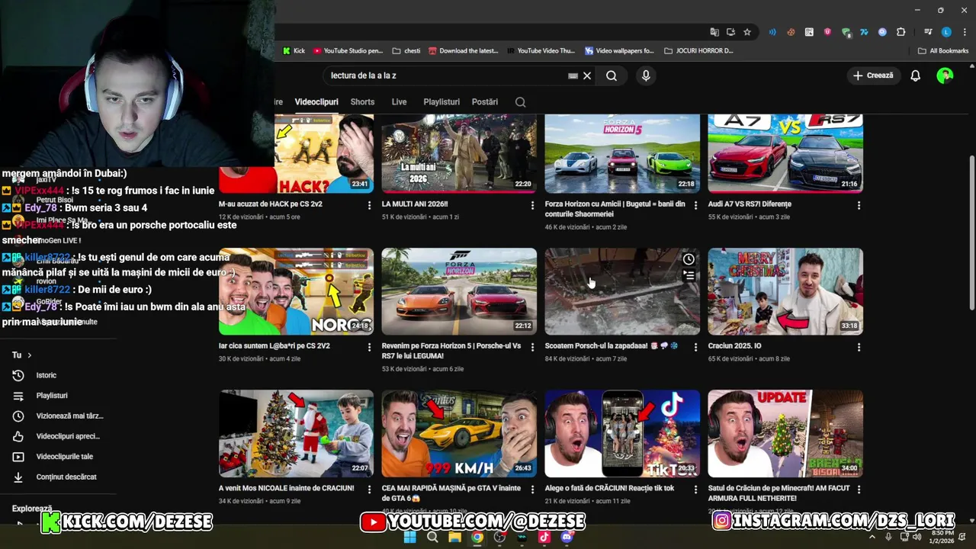Click the Creează button

[873, 75]
